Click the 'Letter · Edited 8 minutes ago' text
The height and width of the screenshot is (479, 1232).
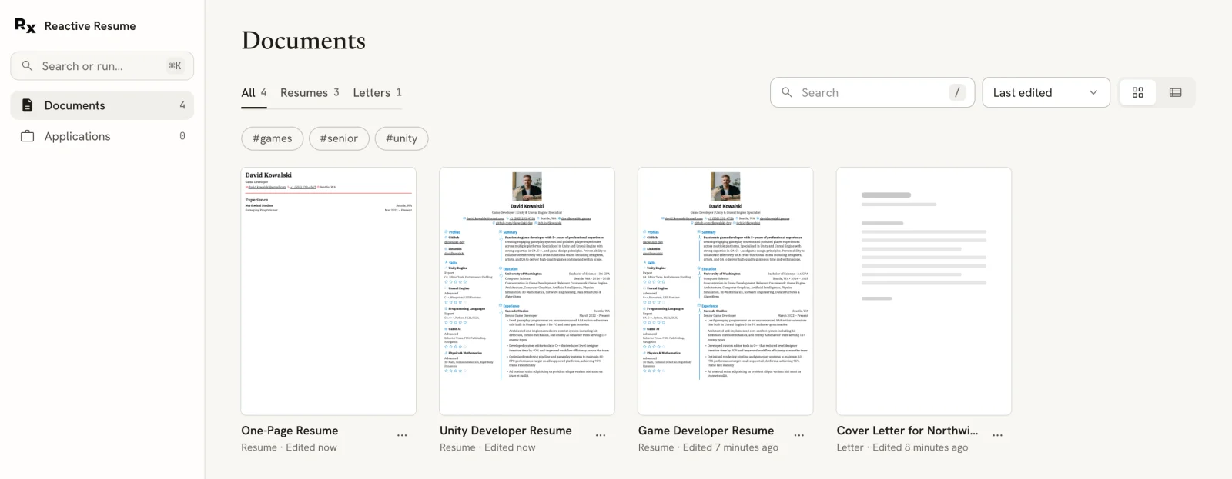pos(902,447)
